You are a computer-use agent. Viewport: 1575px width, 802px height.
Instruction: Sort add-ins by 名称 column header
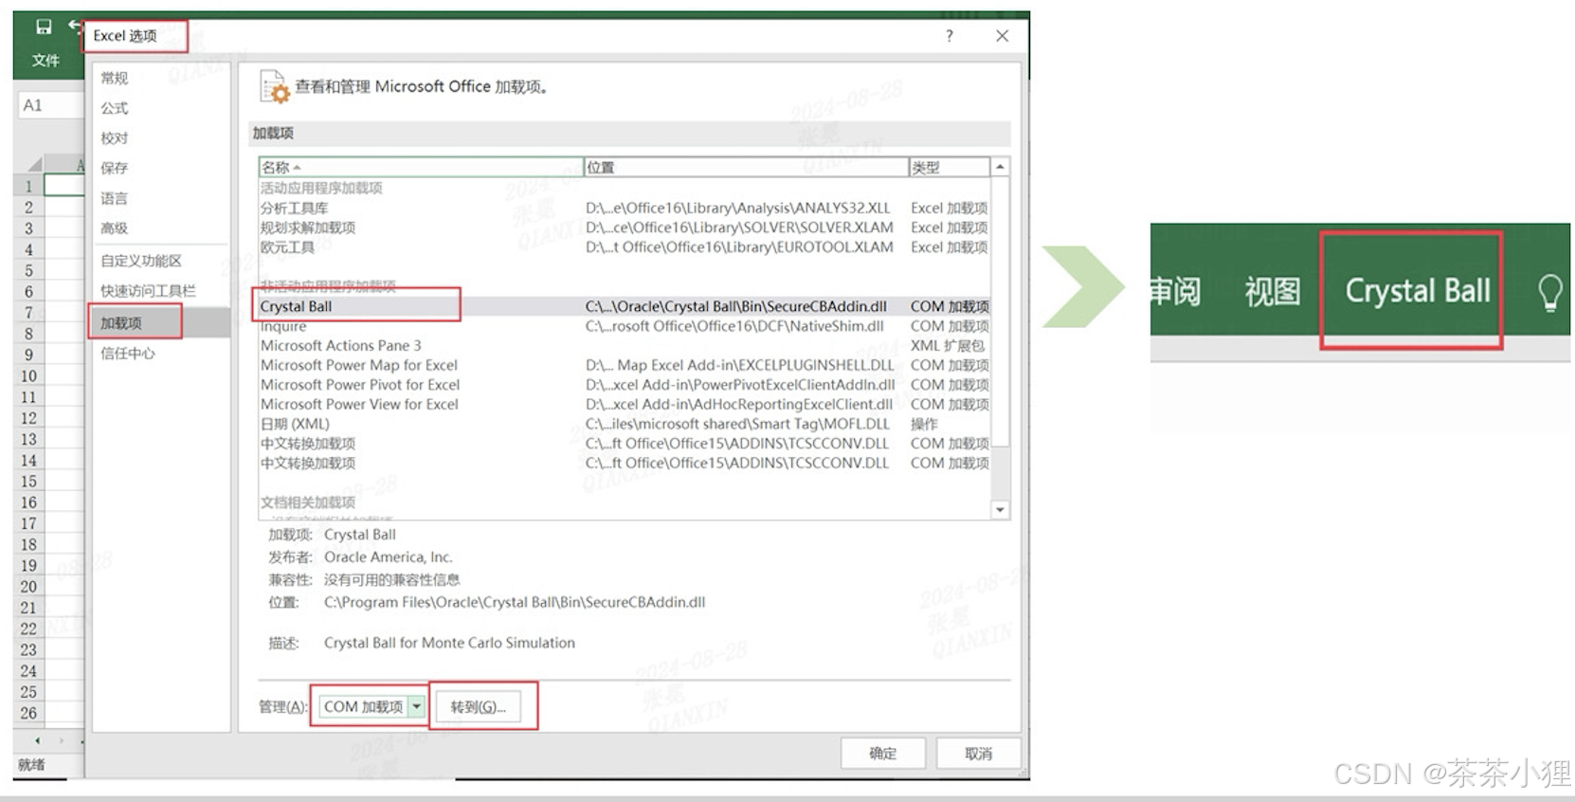(x=421, y=167)
